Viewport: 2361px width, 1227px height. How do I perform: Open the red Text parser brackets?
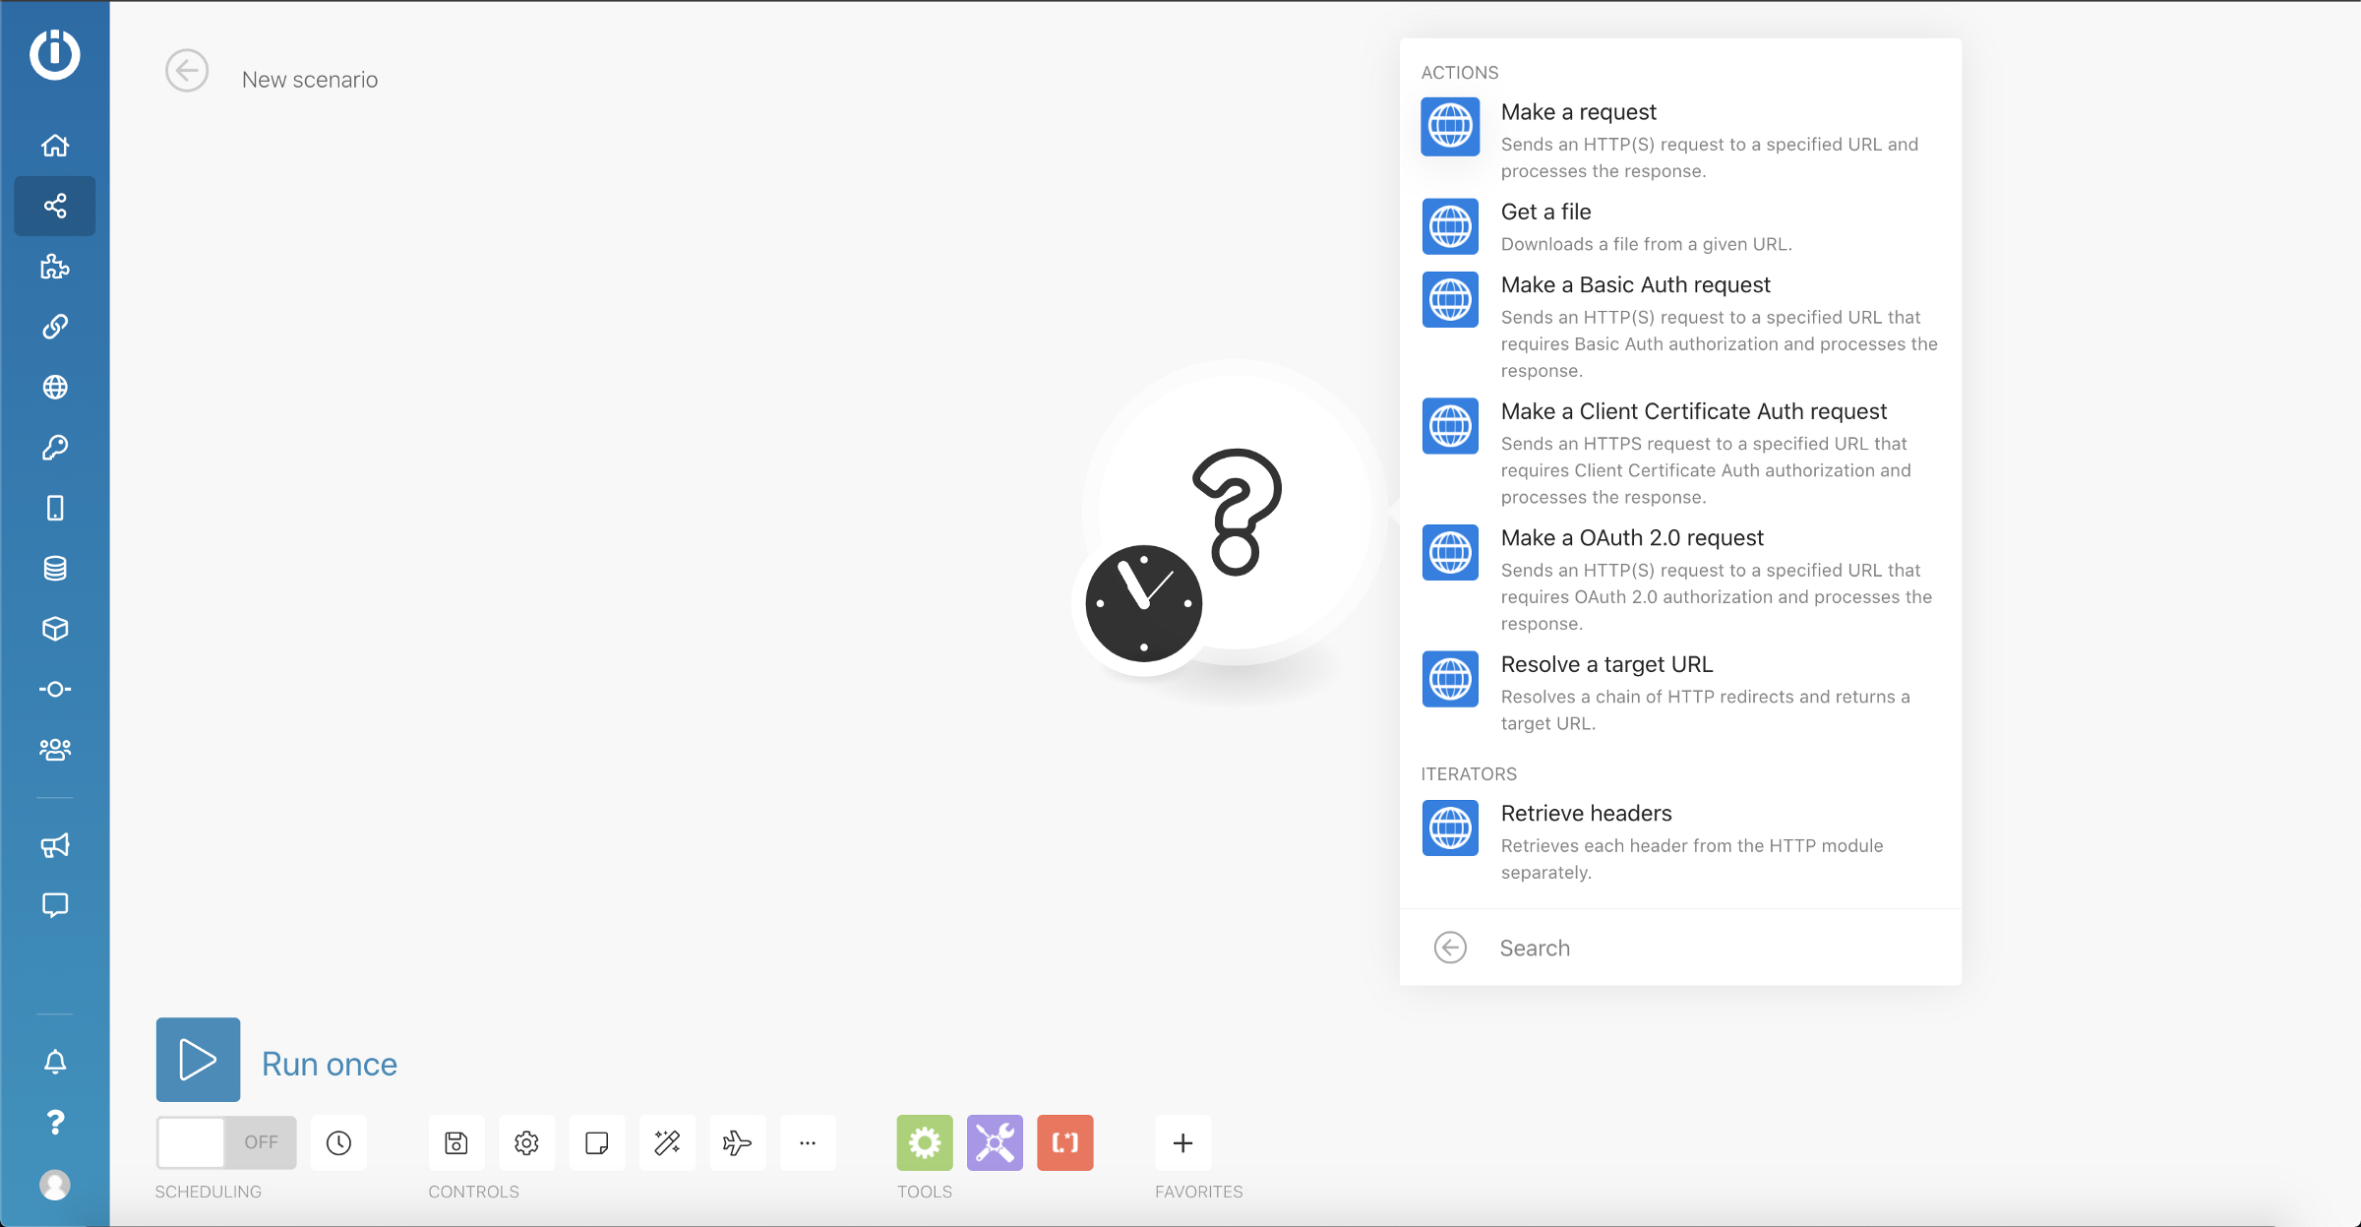[x=1065, y=1142]
